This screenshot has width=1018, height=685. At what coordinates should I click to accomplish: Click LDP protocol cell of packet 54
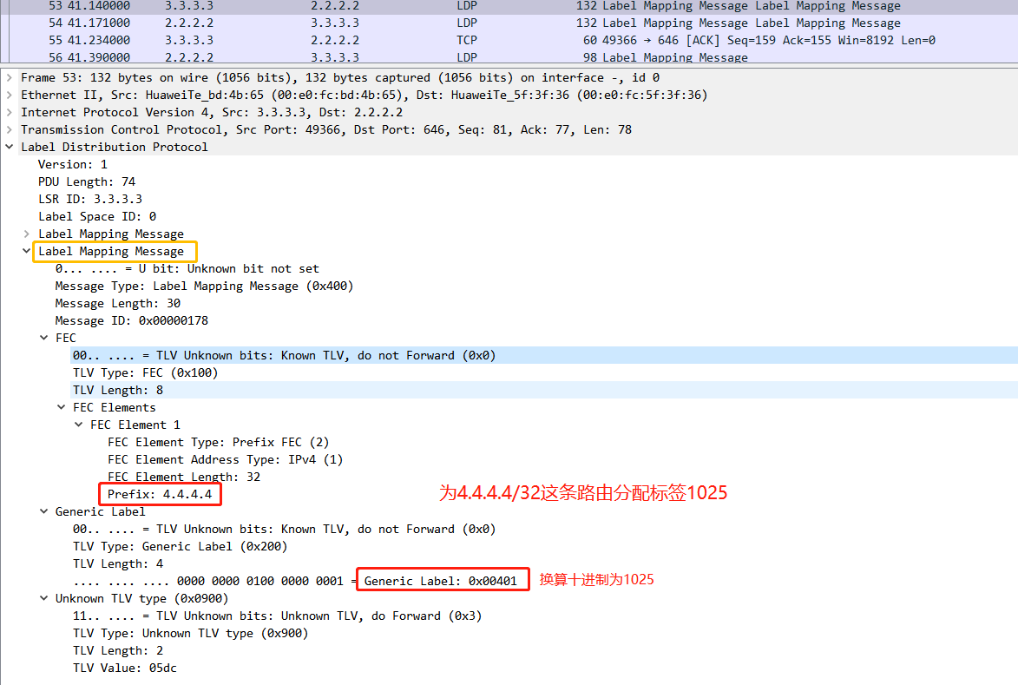467,23
